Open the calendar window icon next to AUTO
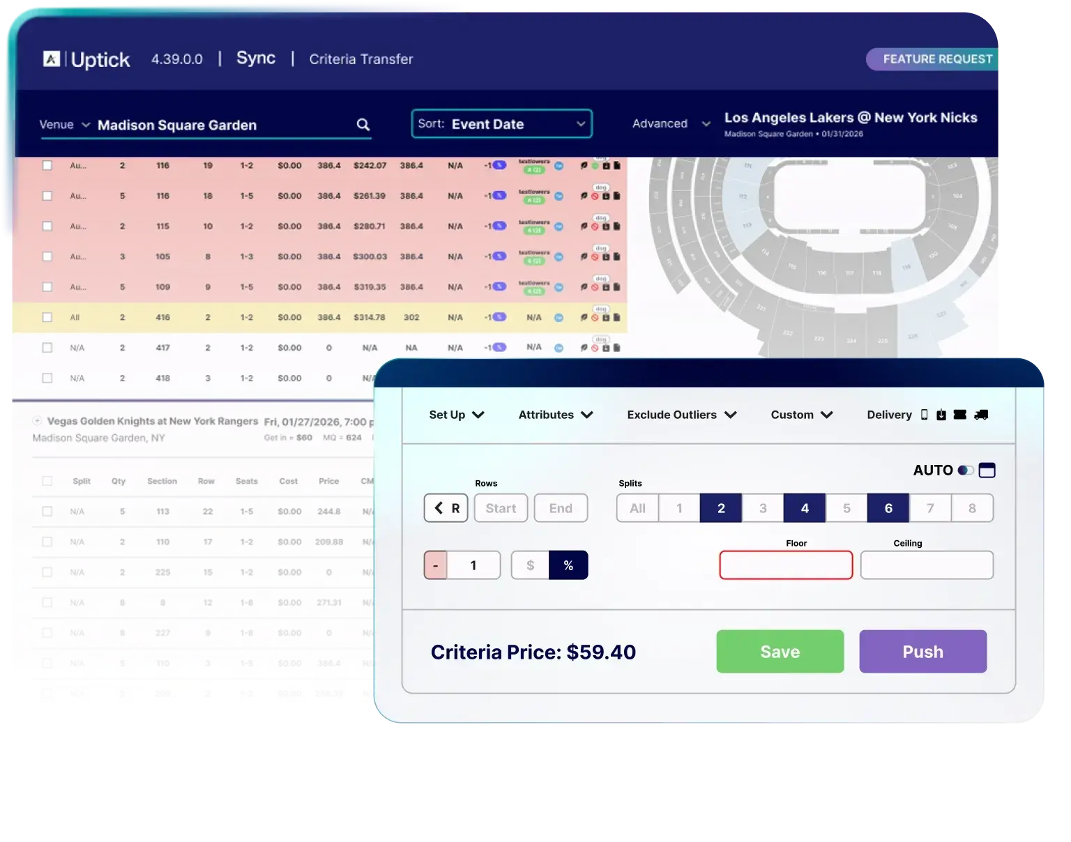Image resolution: width=1071 pixels, height=842 pixels. click(987, 470)
